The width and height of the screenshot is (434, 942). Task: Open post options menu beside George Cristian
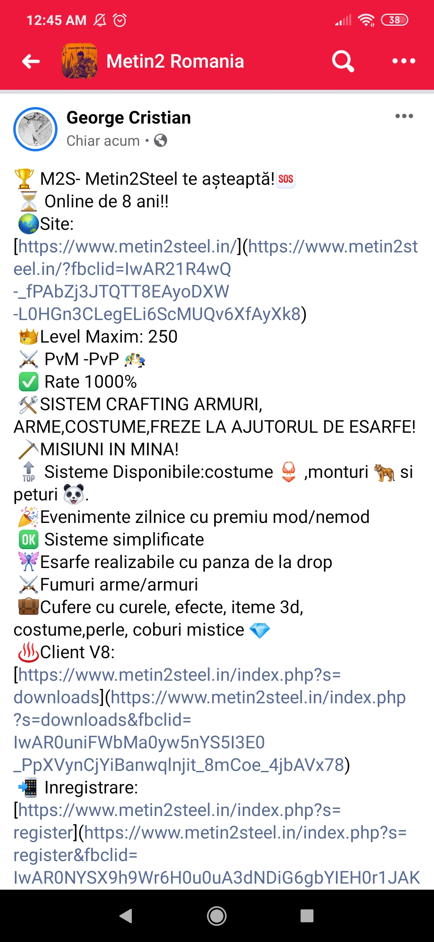[x=404, y=116]
